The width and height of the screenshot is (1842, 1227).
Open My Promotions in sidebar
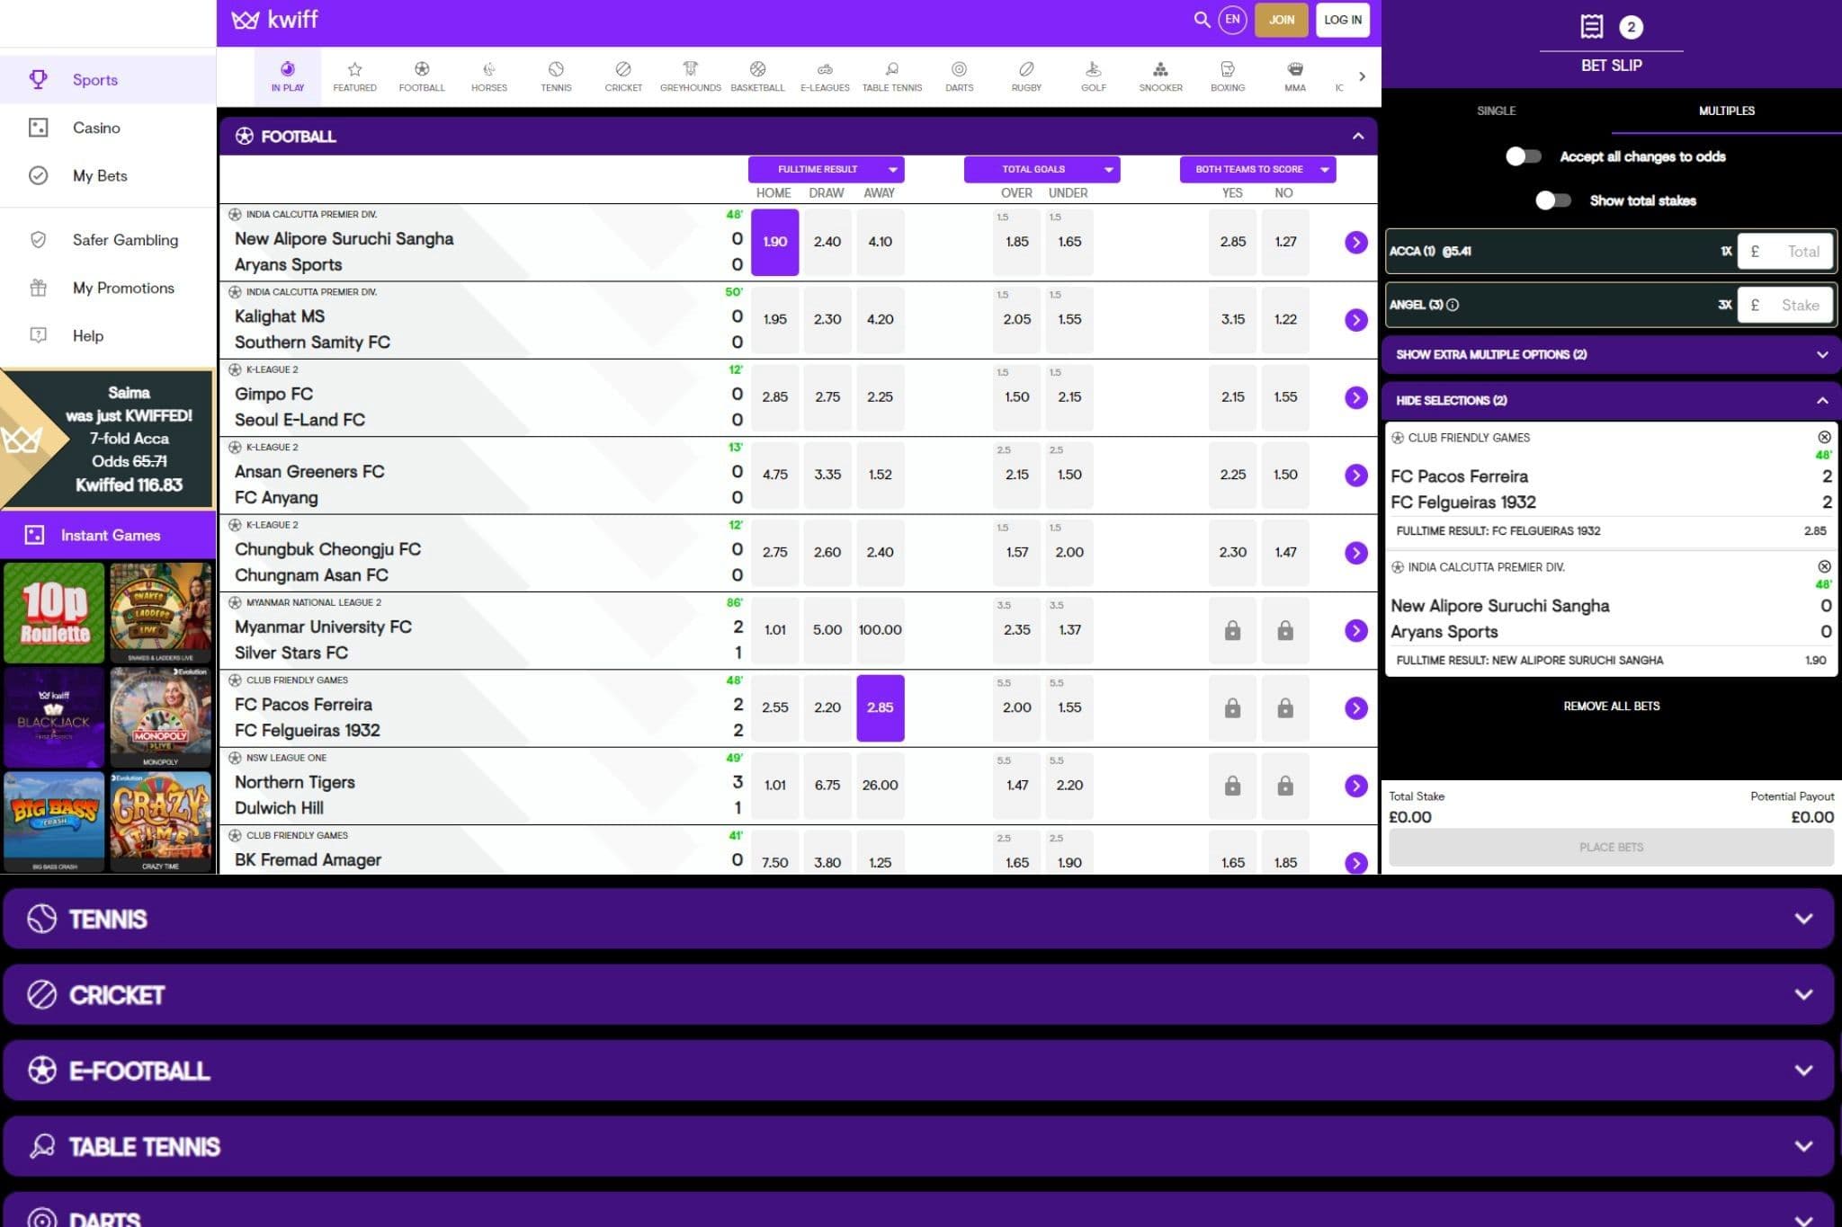pos(108,288)
